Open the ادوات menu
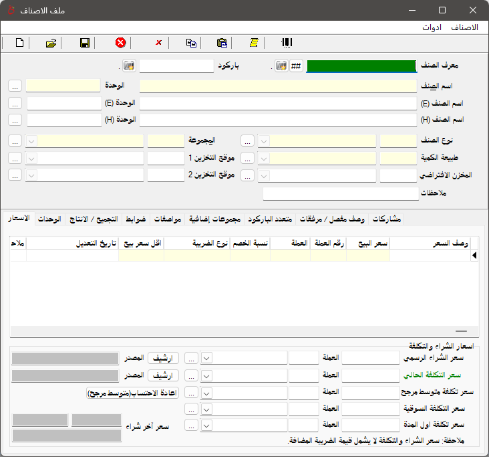The height and width of the screenshot is (457, 489). (432, 27)
